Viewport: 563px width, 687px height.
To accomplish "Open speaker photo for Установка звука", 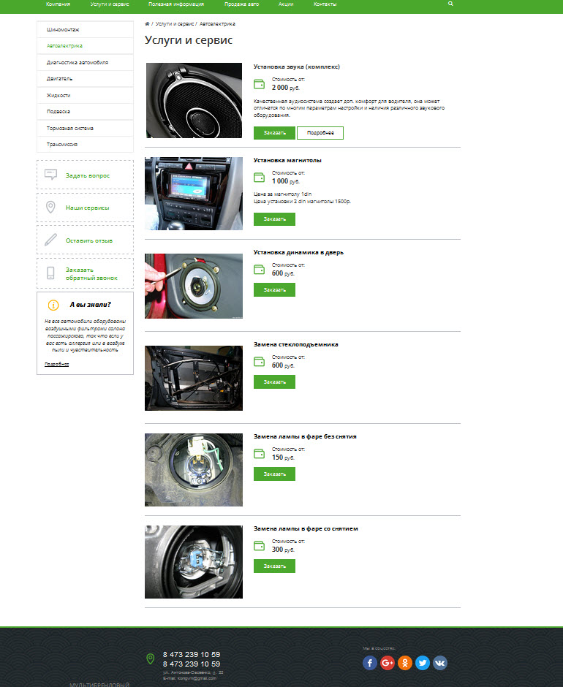I will (194, 100).
